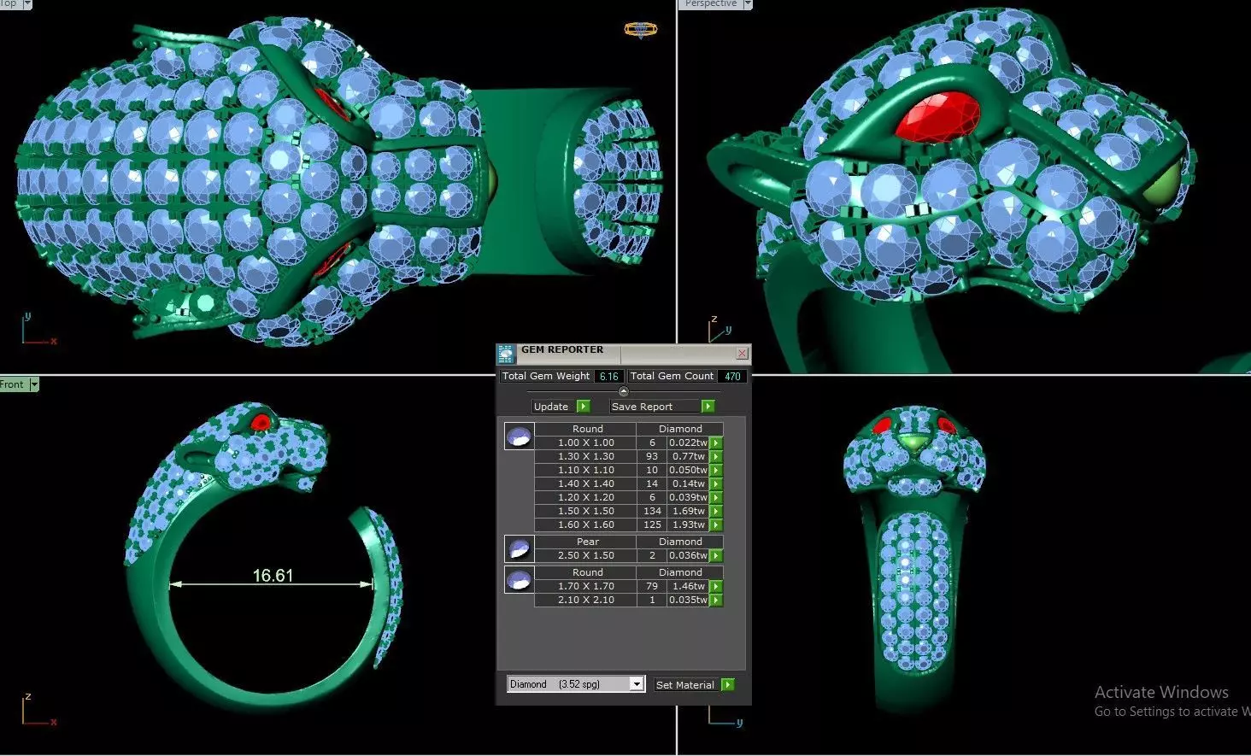Click the '1.30 X 1.30' size cell
The image size is (1251, 756).
(585, 456)
